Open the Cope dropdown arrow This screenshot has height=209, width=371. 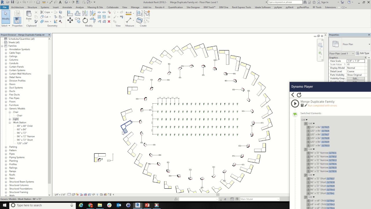click(x=52, y=12)
